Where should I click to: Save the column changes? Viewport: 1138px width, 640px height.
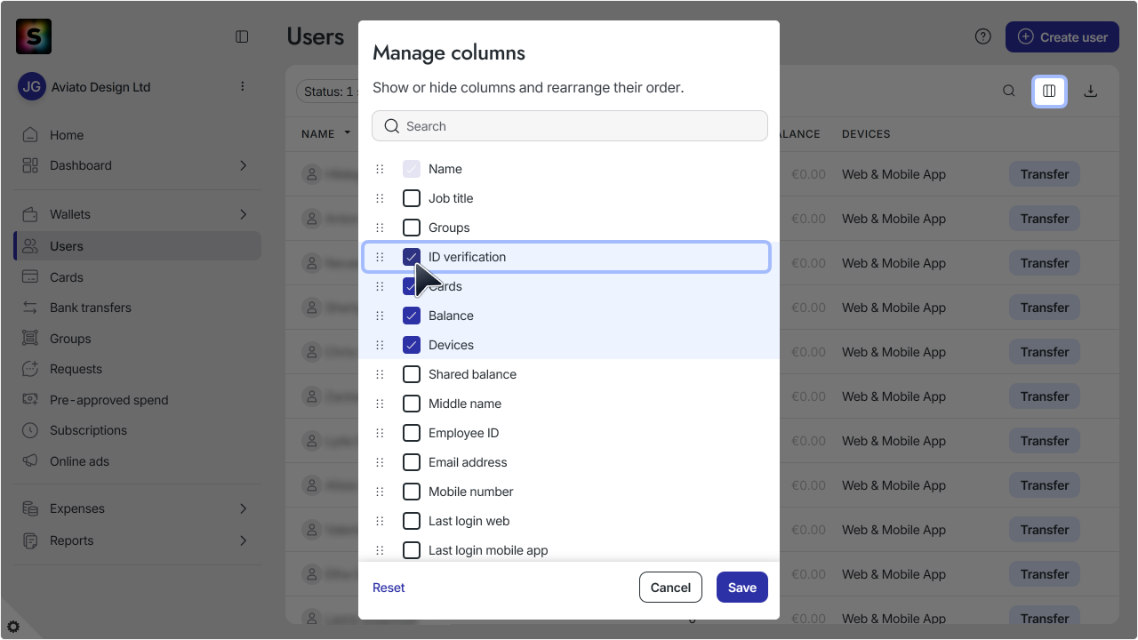[x=742, y=588]
